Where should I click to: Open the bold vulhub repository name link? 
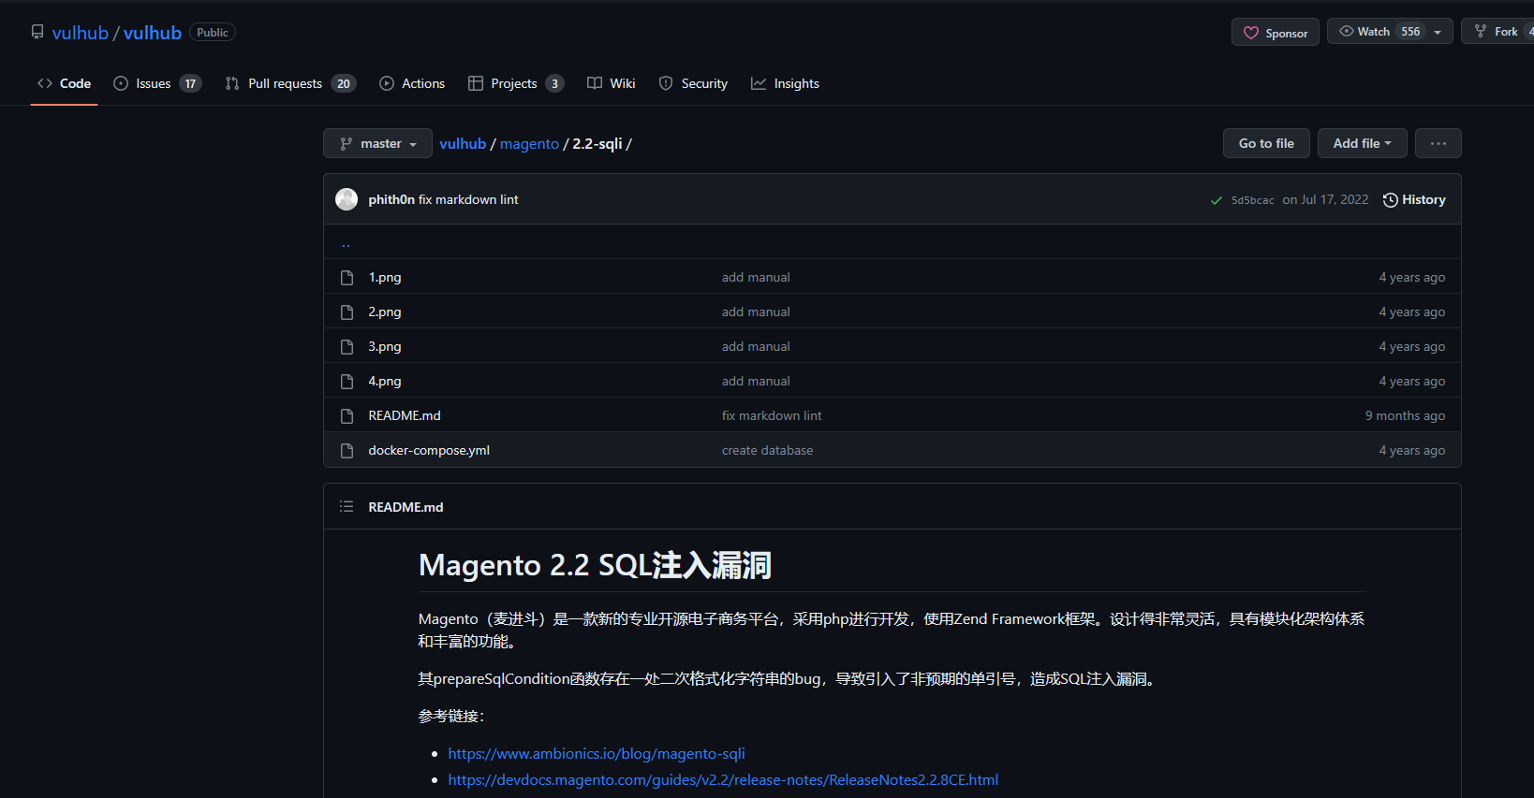coord(153,33)
